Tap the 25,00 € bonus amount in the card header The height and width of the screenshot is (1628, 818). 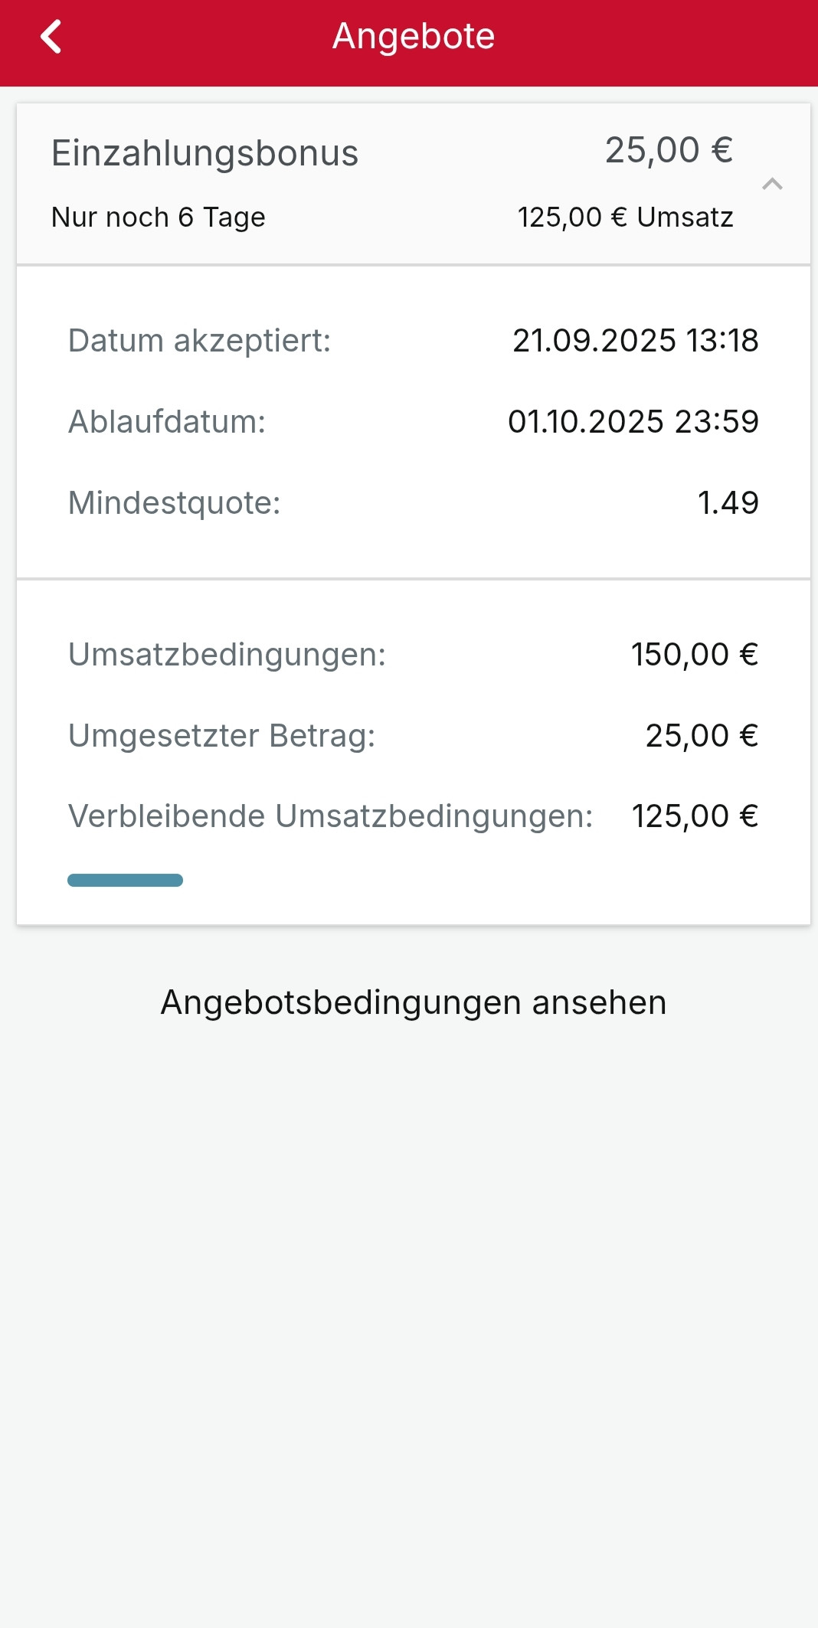[x=669, y=150]
